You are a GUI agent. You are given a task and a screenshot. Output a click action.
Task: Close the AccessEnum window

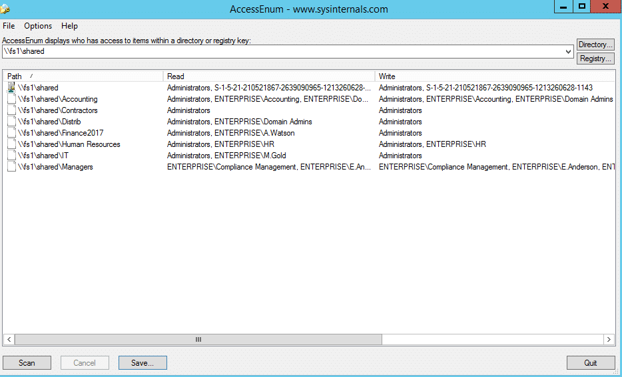point(606,7)
